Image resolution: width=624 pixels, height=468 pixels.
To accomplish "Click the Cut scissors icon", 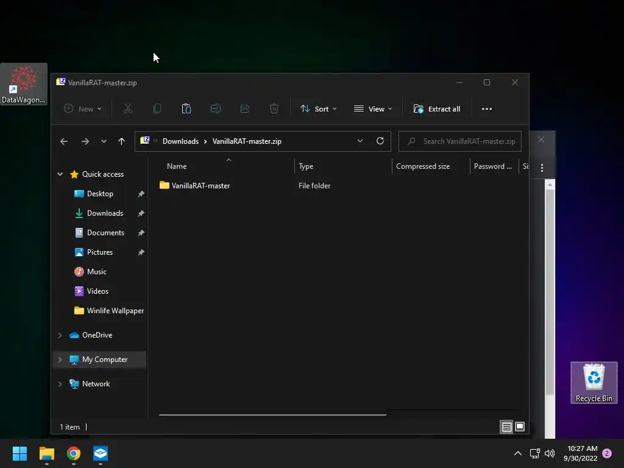I will pos(128,108).
